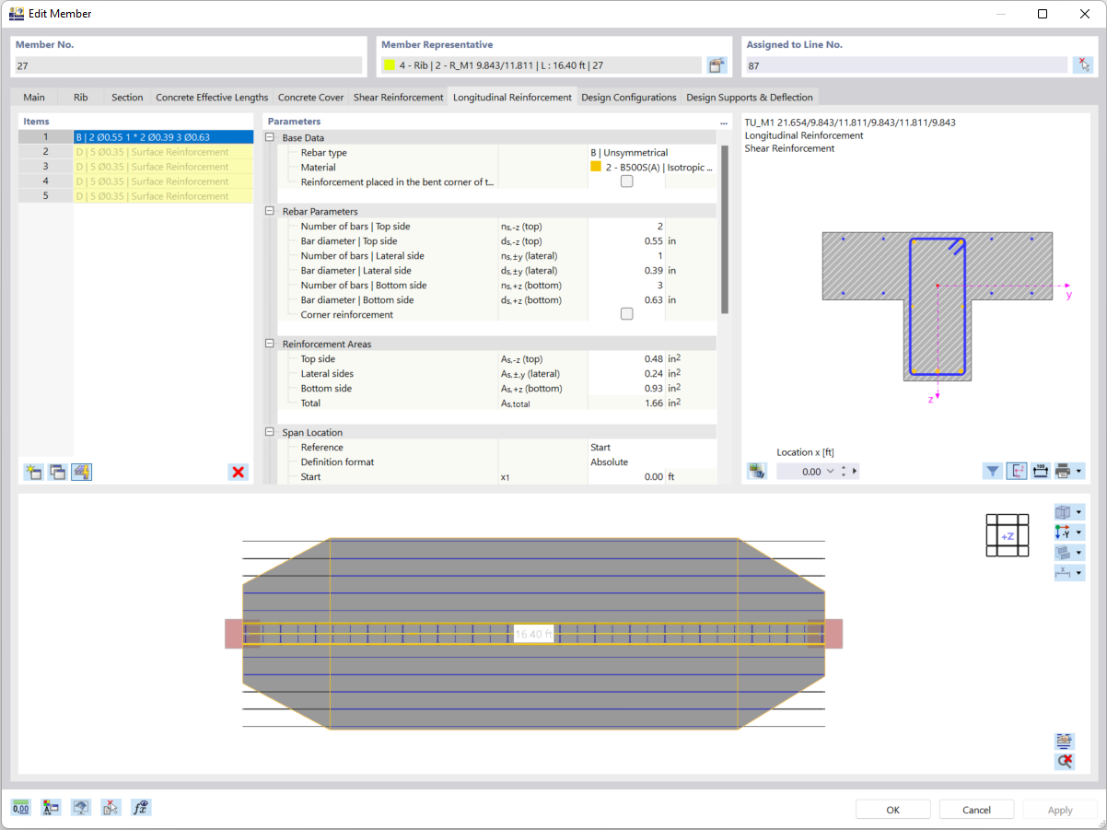Open the Concrete Cover tab
Image resolution: width=1107 pixels, height=830 pixels.
310,97
